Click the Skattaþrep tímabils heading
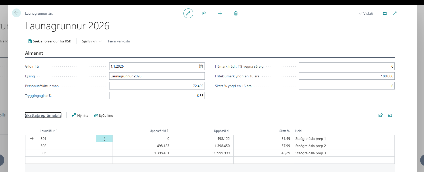 click(43, 115)
